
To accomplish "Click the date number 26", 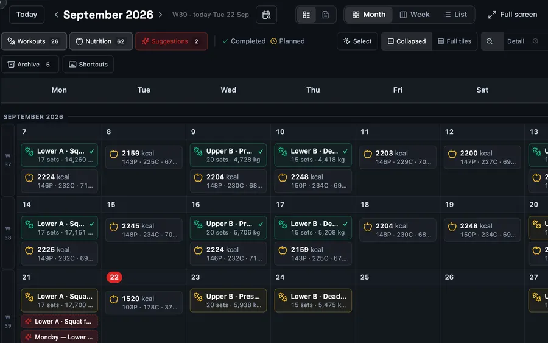I will coord(449,277).
